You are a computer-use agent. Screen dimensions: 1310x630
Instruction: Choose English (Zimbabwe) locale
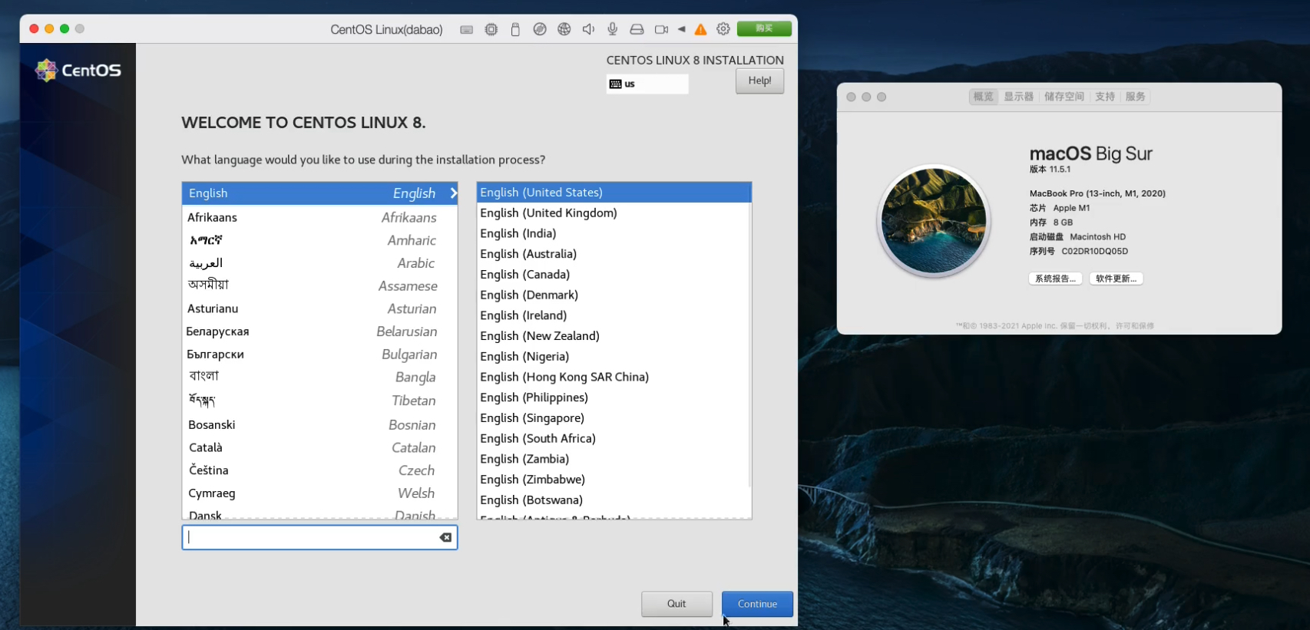click(x=612, y=480)
